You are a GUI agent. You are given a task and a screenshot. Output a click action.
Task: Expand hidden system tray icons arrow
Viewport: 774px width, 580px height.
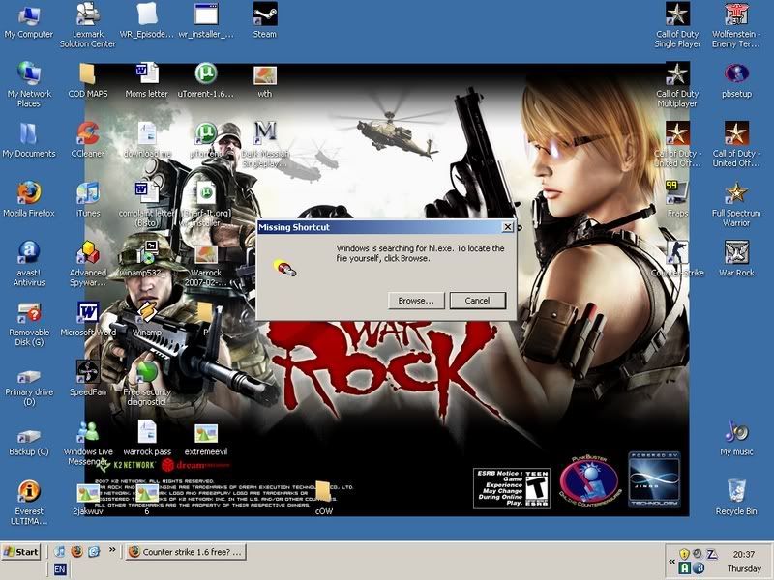pyautogui.click(x=671, y=561)
